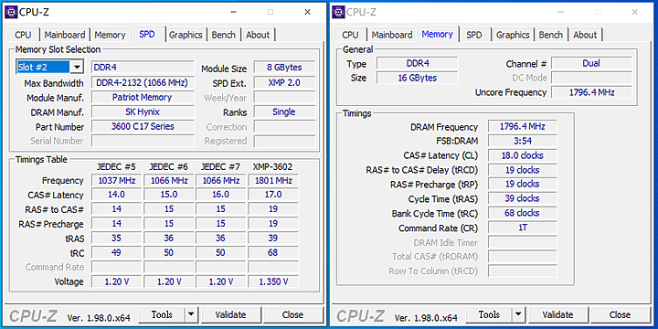The width and height of the screenshot is (658, 329).
Task: Click Close button in left window
Action: point(293,314)
